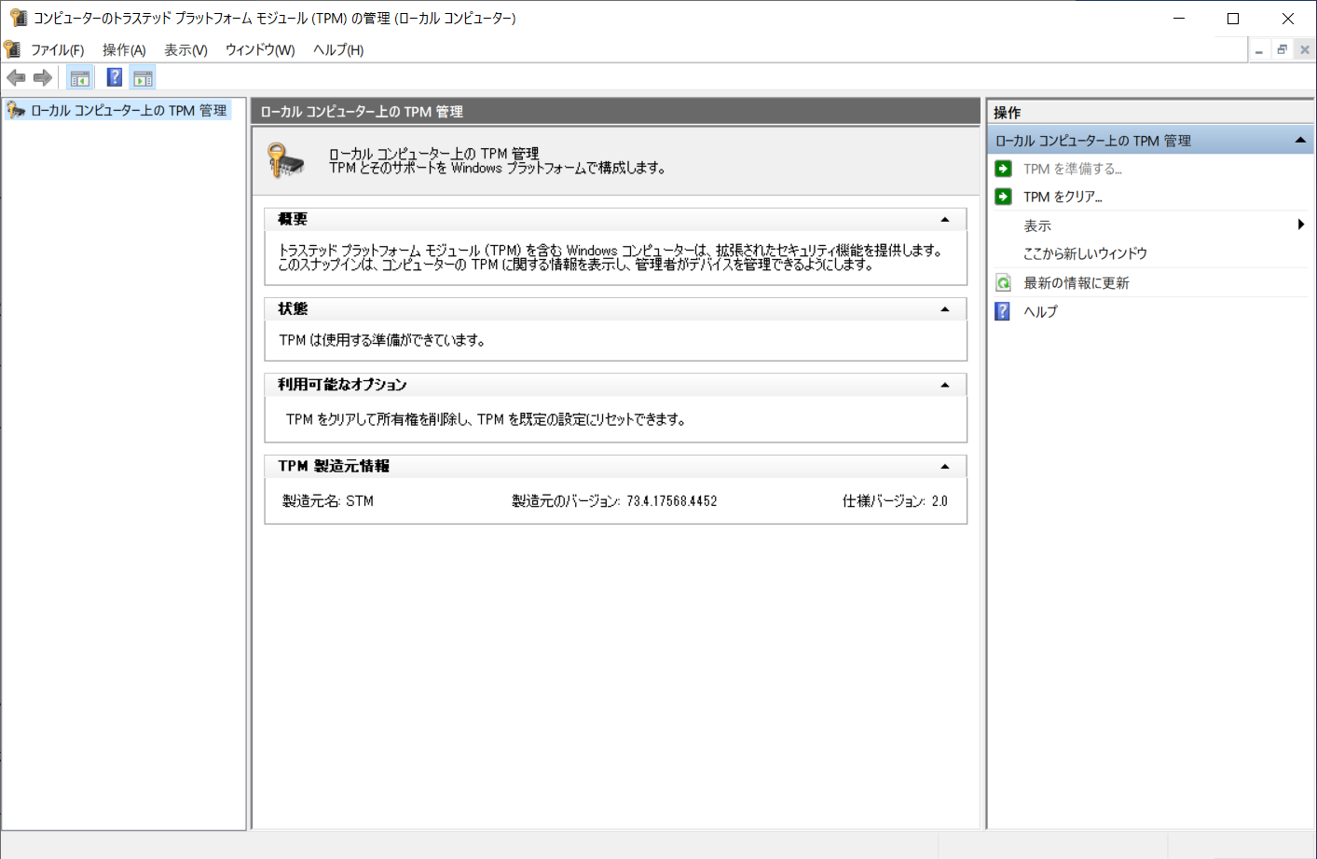The height and width of the screenshot is (859, 1317).
Task: Click the back arrow toolbar icon
Action: point(16,78)
